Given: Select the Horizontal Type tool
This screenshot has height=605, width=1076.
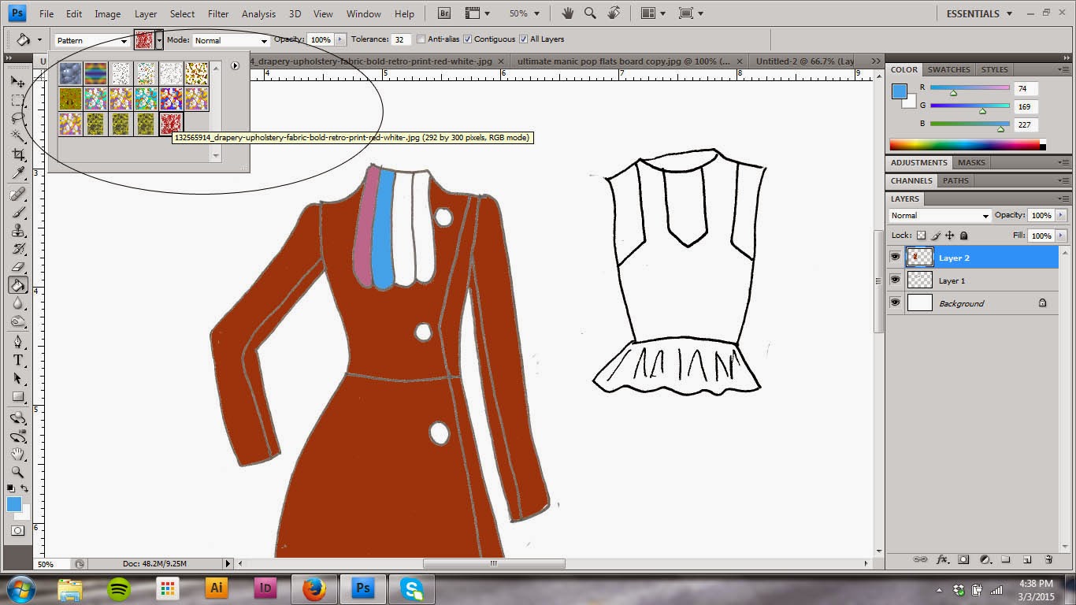Looking at the screenshot, I should coord(18,360).
